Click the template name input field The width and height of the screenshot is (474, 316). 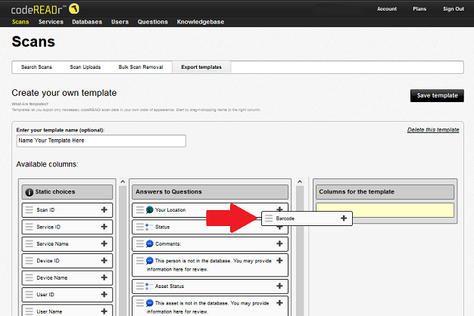click(101, 141)
